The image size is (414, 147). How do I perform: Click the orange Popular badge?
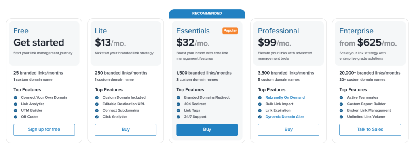230,31
